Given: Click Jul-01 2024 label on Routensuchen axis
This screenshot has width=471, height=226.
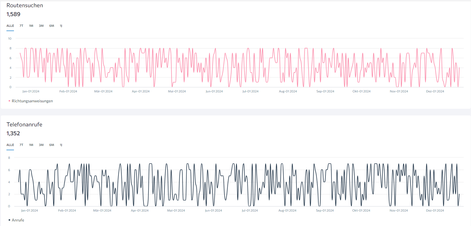Looking at the screenshot, I should tap(251, 91).
